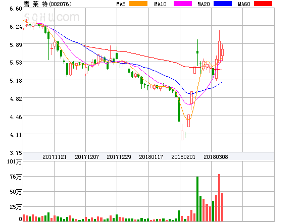Click the stock title 雪莱特(002076)
Image resolution: width=303 pixels, height=222 pixels.
pos(47,4)
